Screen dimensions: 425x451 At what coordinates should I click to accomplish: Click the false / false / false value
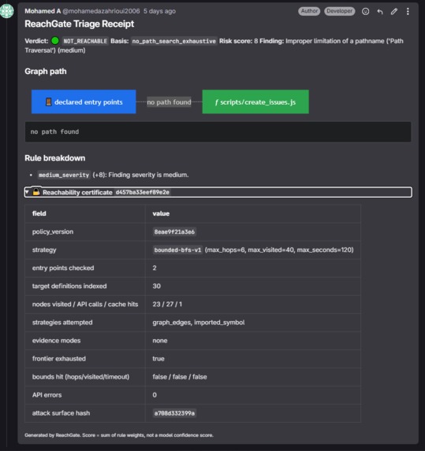point(180,377)
